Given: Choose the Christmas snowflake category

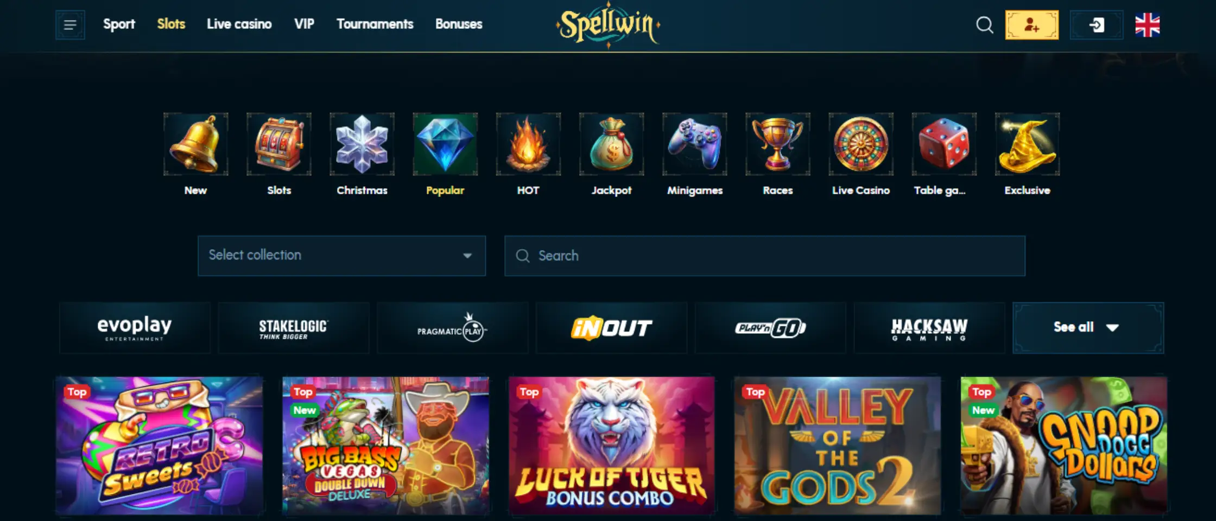Looking at the screenshot, I should [362, 144].
